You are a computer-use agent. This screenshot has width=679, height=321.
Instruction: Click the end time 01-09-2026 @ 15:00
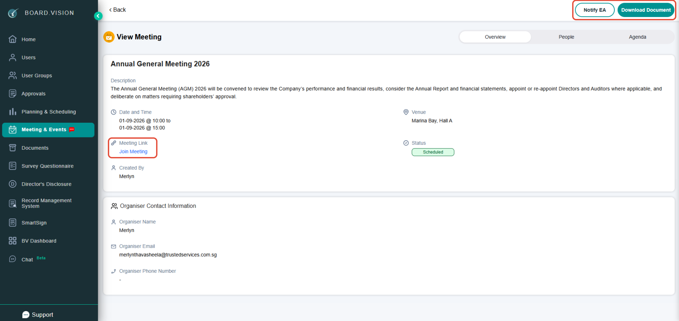click(x=142, y=128)
